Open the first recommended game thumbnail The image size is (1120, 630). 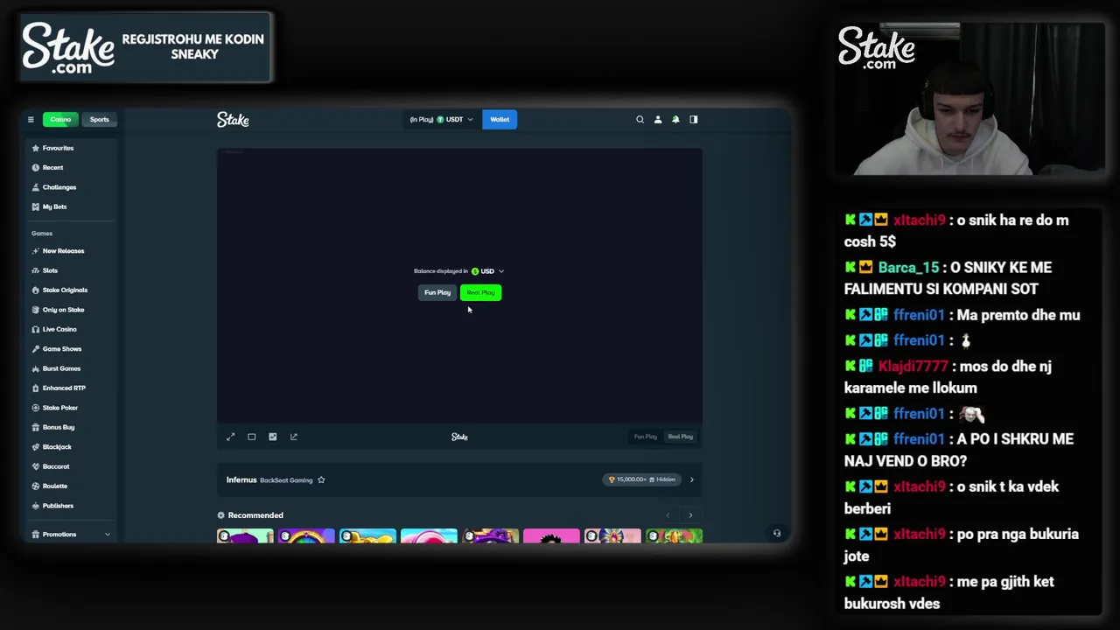coord(245,536)
